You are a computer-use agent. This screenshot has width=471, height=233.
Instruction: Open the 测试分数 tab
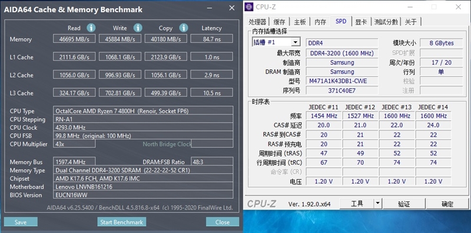coord(386,22)
